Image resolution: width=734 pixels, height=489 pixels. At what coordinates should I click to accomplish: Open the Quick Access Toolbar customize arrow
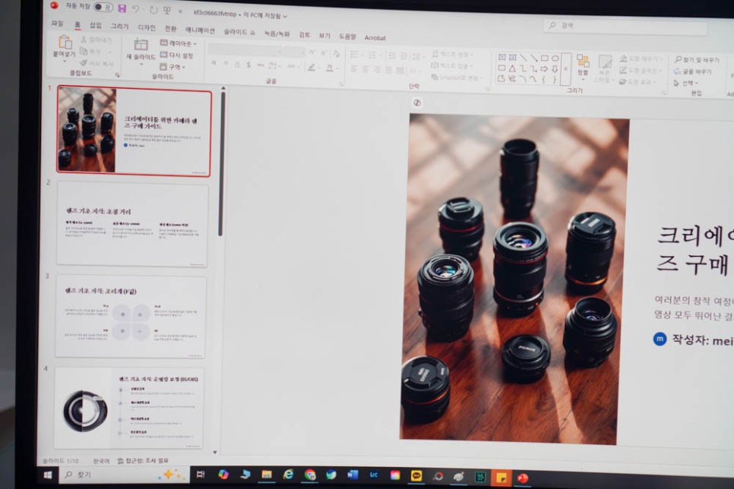point(180,11)
